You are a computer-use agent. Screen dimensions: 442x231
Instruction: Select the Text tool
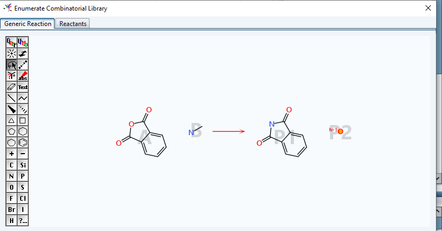click(x=23, y=87)
